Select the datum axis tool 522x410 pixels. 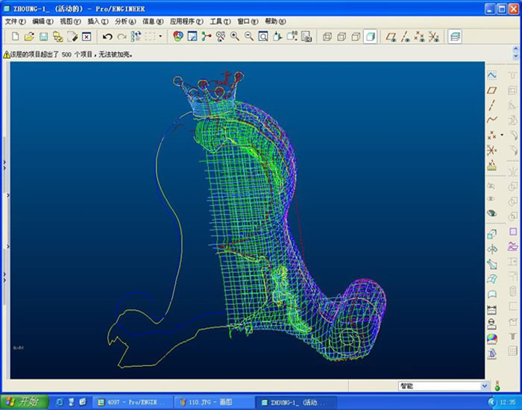tap(491, 104)
